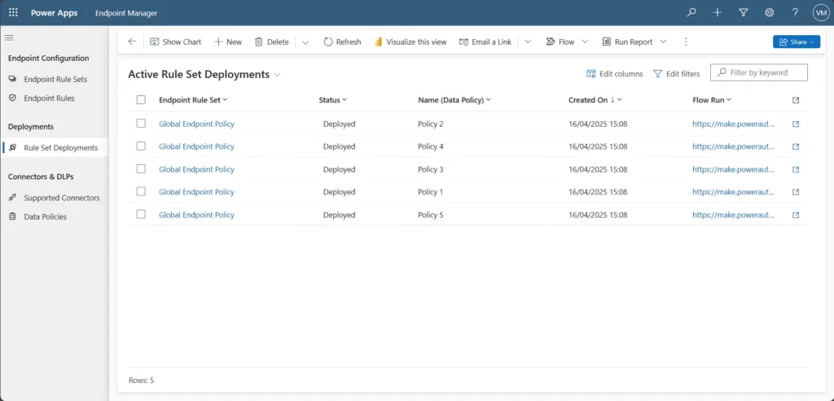Open the settings gear icon
The width and height of the screenshot is (834, 401).
(769, 13)
